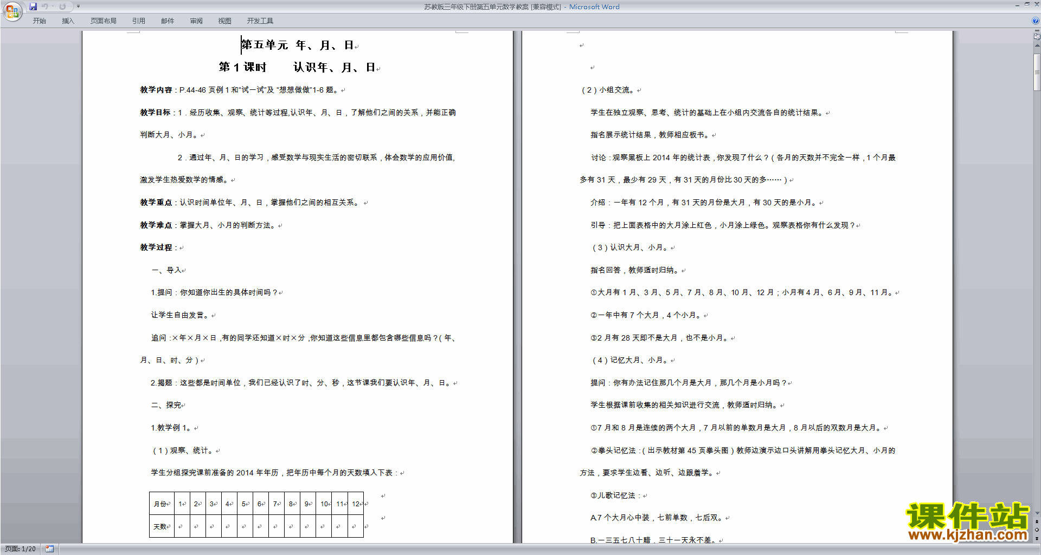Open the round Office button menu

click(x=12, y=11)
